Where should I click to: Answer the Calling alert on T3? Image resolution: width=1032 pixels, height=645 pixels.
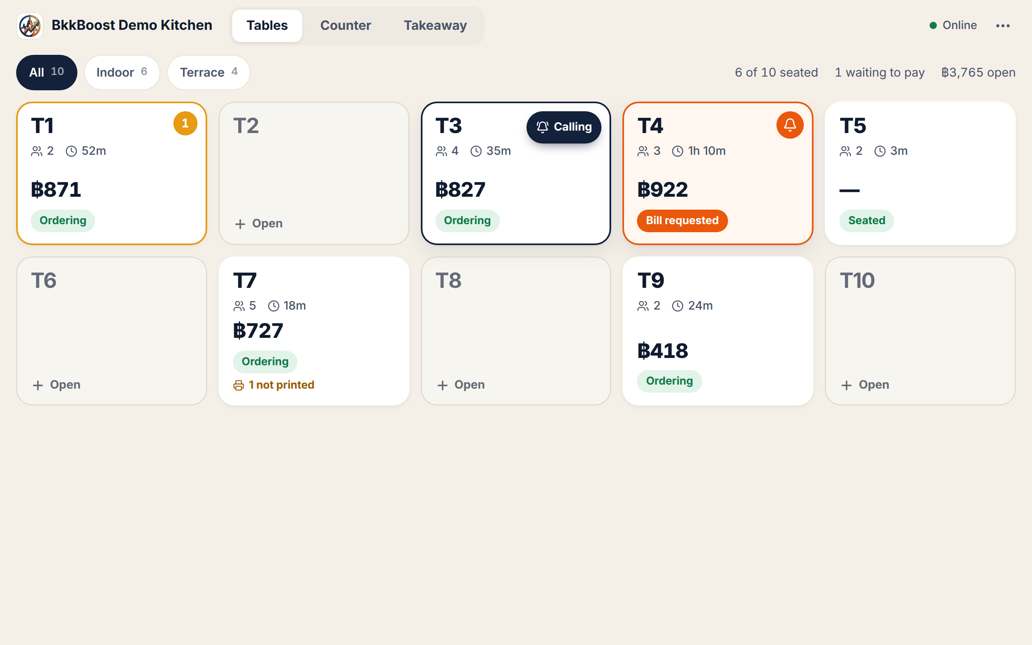pos(564,127)
